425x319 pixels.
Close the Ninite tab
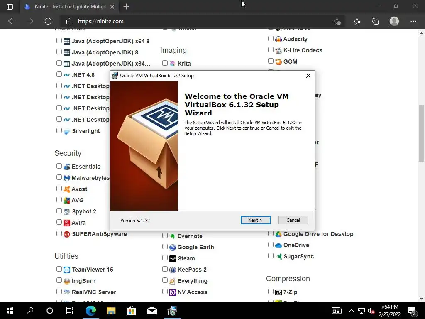coord(112,7)
